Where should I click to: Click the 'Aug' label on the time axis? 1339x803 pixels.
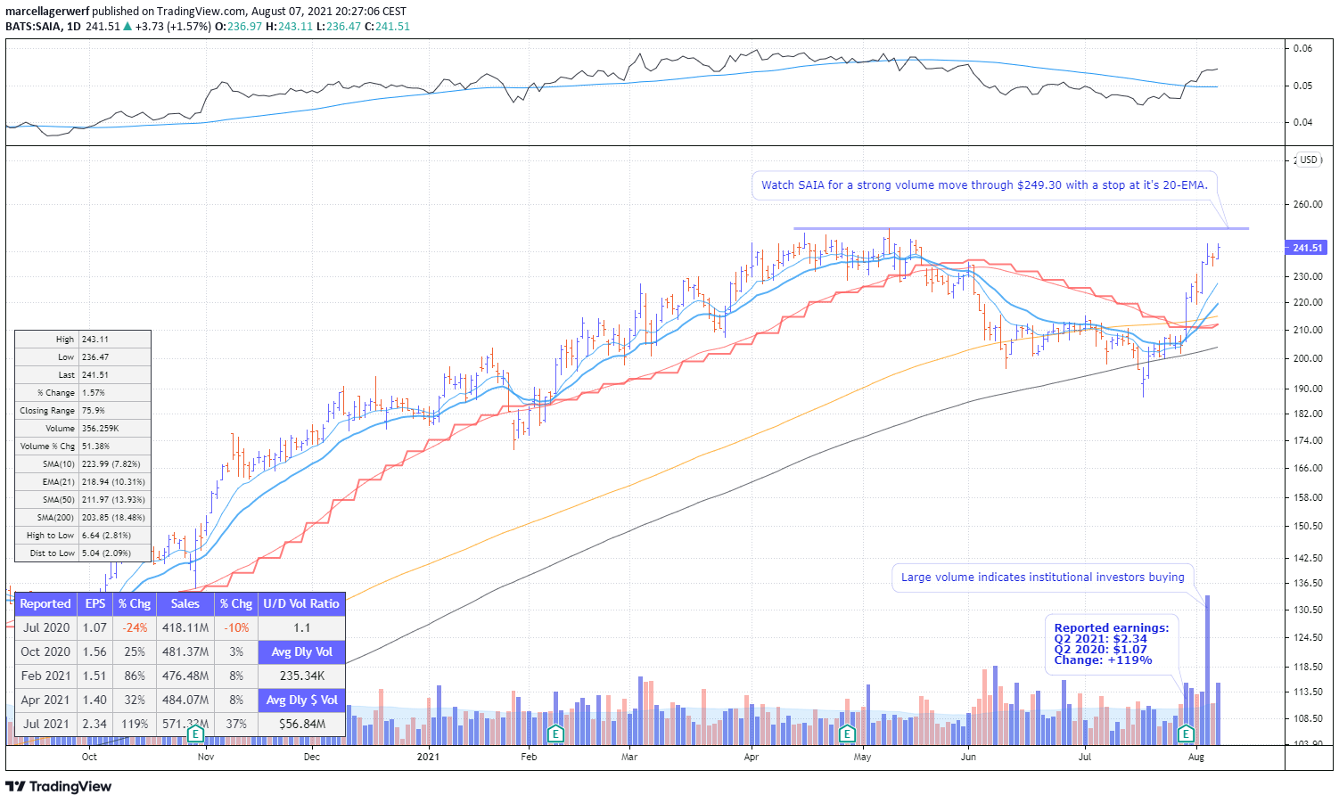(1196, 758)
